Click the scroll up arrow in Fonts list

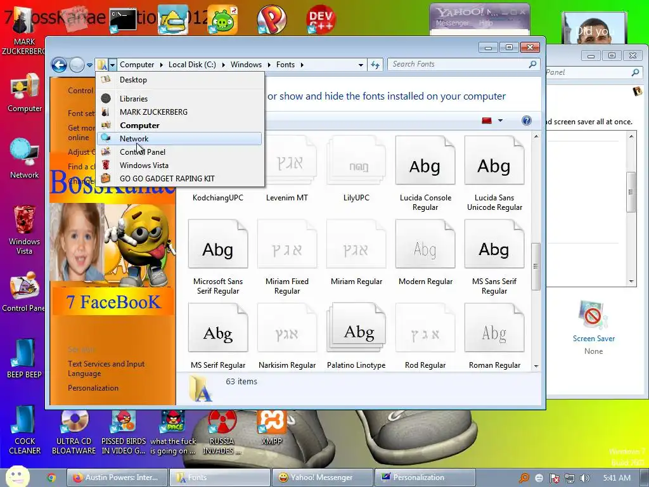536,136
